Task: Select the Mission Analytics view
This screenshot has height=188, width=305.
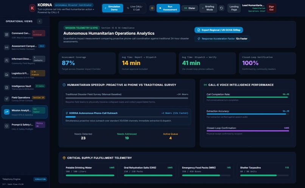Action: (x=25, y=112)
